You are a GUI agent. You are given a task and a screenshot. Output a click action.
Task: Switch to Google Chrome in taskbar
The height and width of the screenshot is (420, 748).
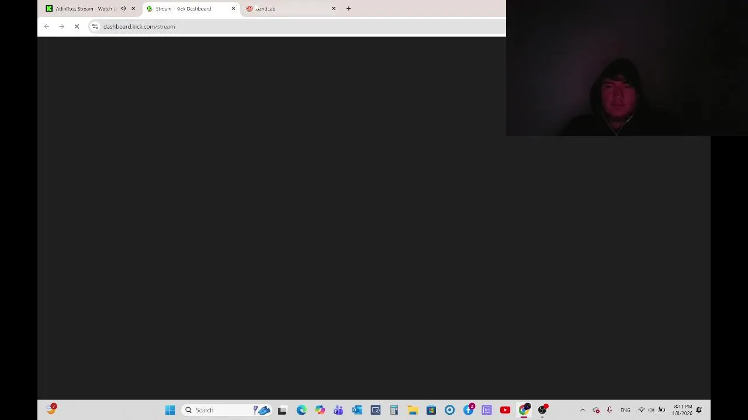coord(524,410)
